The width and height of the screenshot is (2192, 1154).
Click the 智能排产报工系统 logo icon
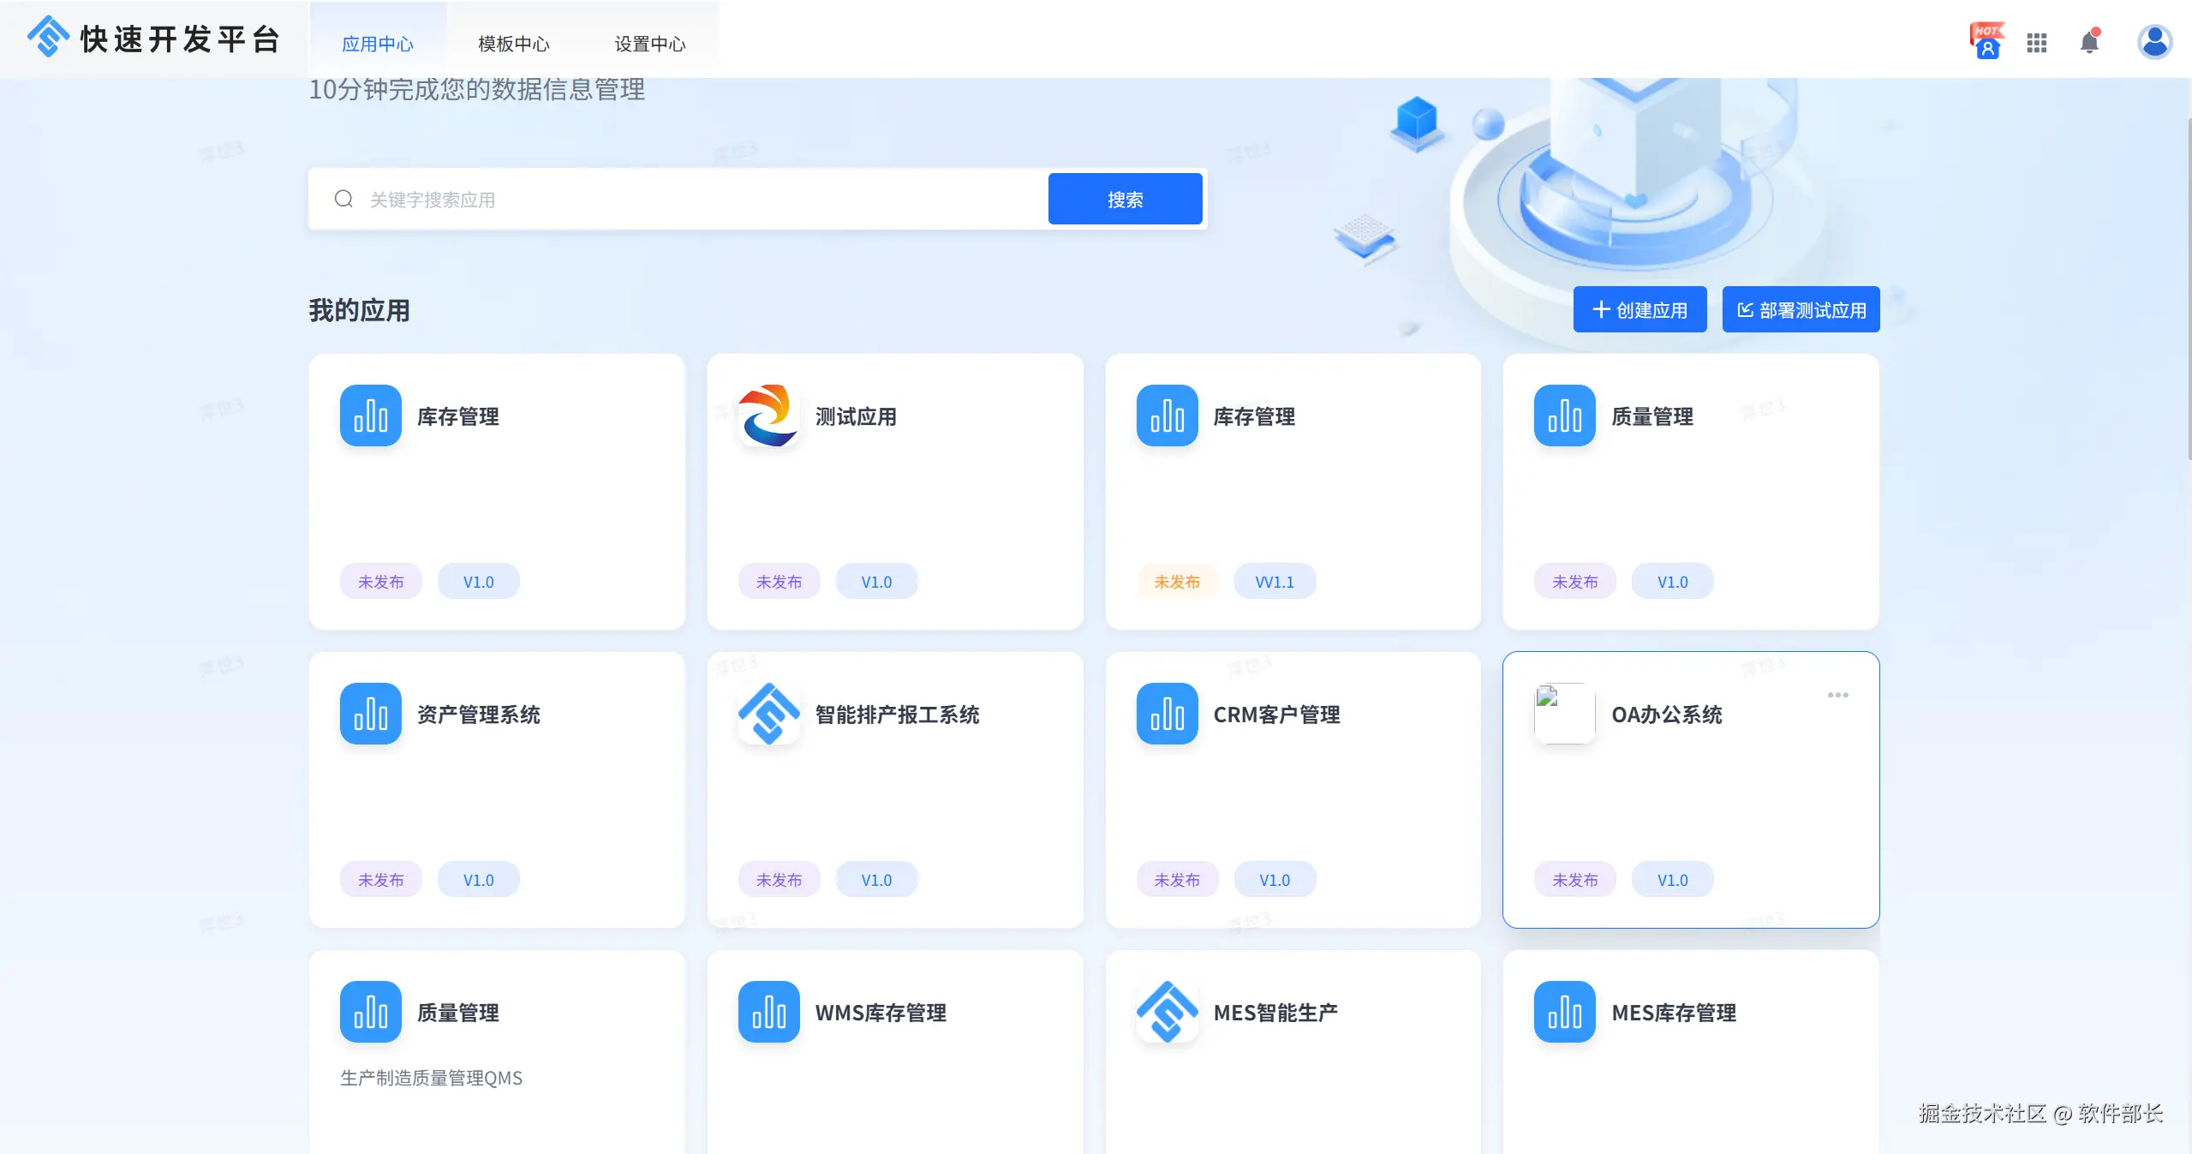[x=768, y=714]
